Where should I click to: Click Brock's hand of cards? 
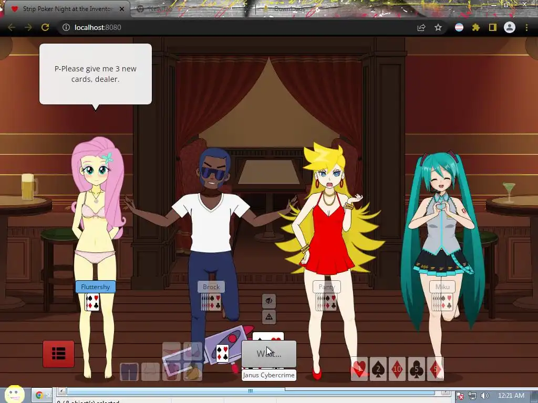click(x=211, y=302)
